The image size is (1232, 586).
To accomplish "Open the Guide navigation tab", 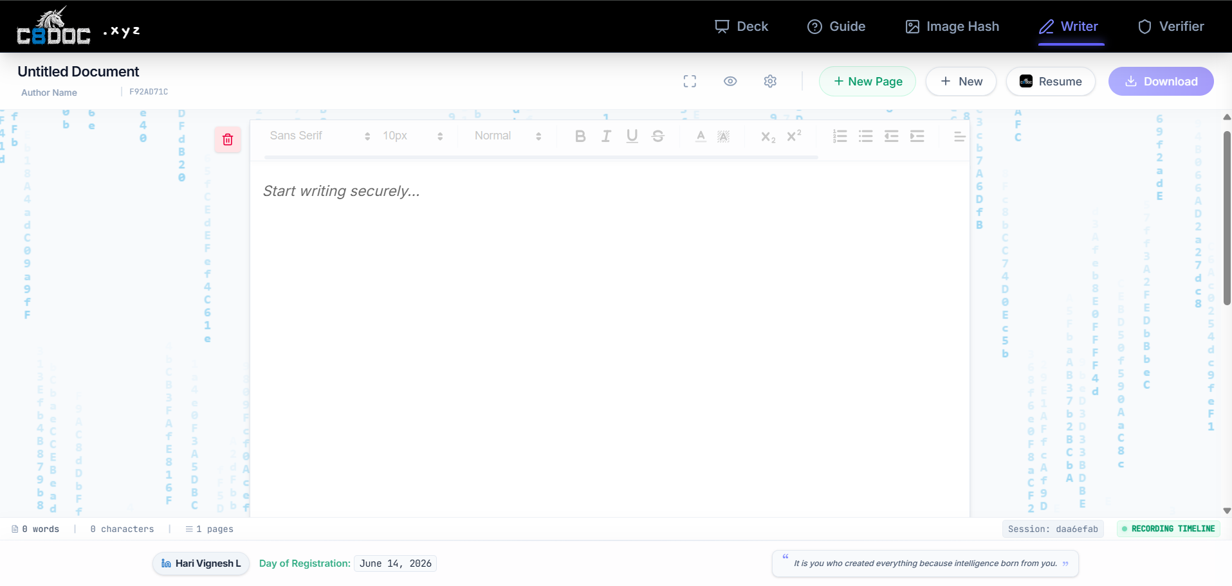I will tap(836, 26).
